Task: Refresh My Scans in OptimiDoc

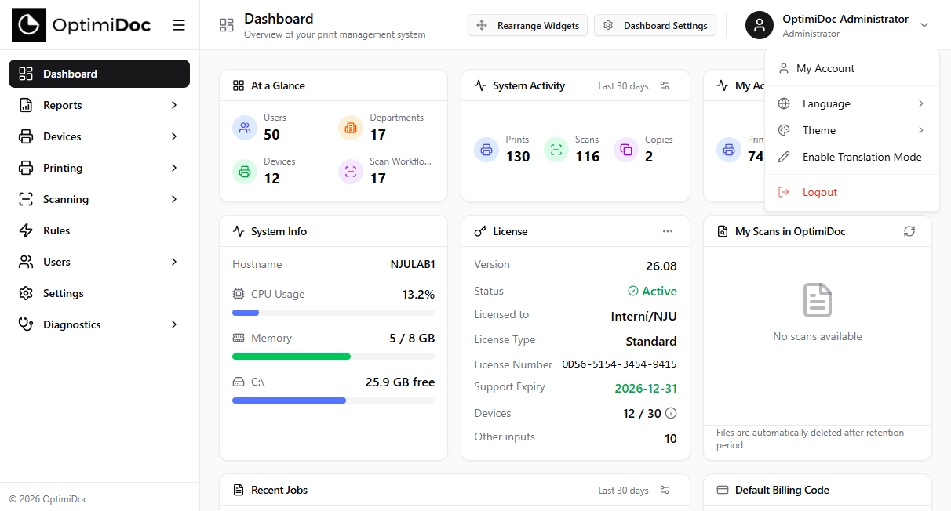Action: [x=909, y=231]
